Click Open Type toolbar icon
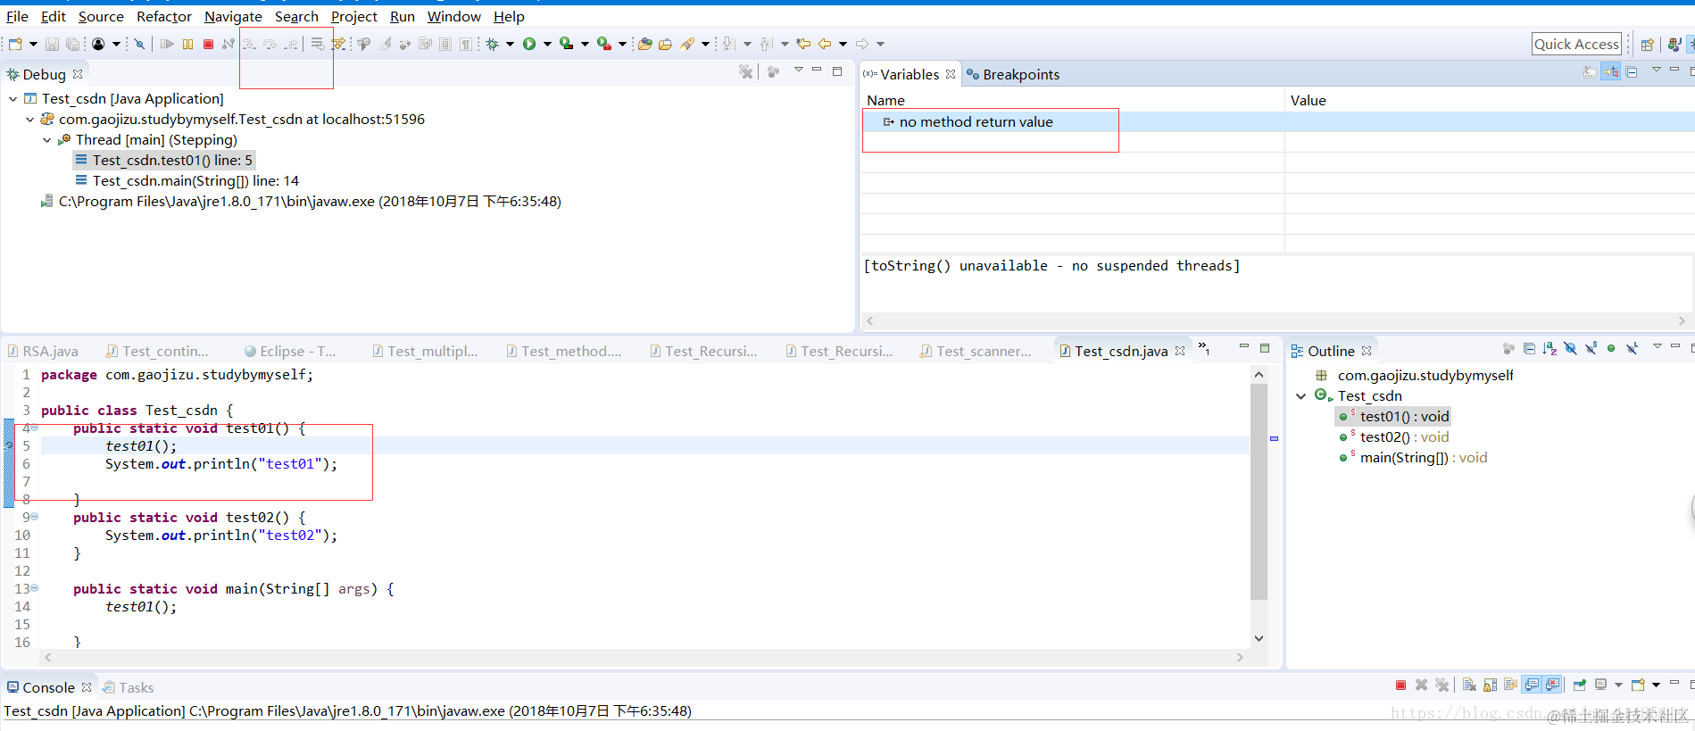 point(644,44)
